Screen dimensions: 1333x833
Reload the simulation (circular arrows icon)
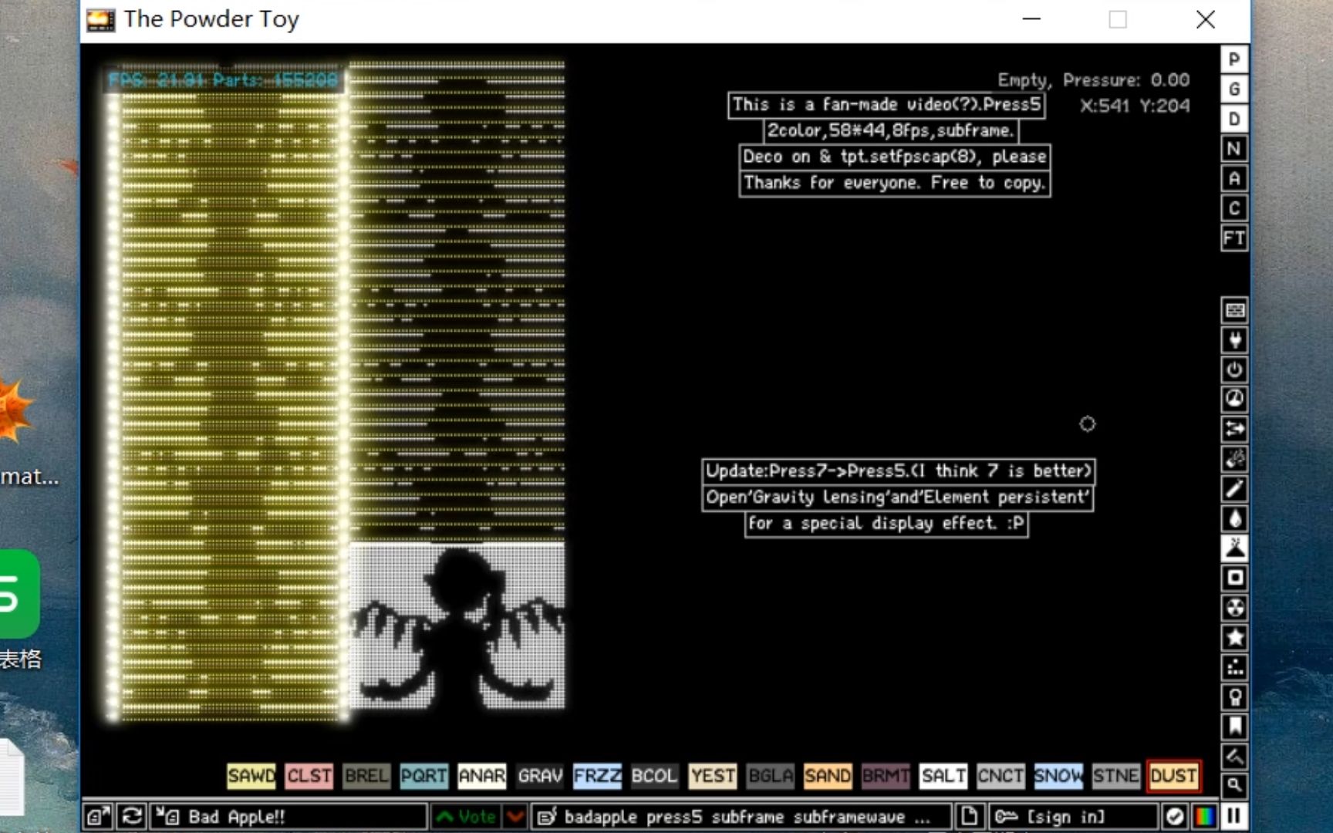(131, 816)
